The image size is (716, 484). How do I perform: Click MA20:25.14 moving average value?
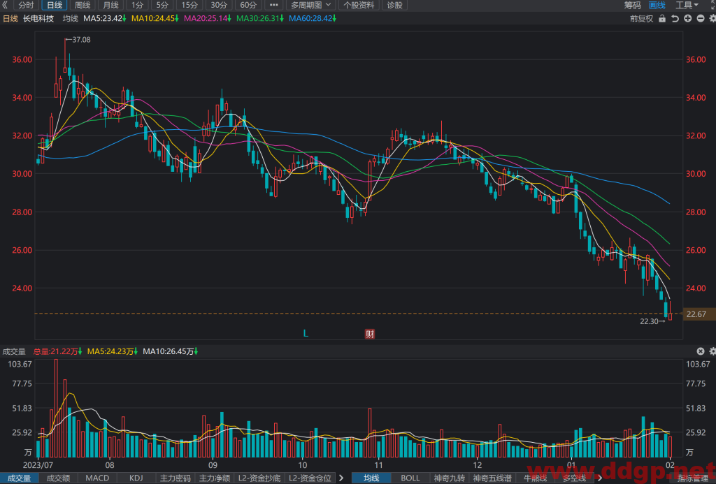207,19
